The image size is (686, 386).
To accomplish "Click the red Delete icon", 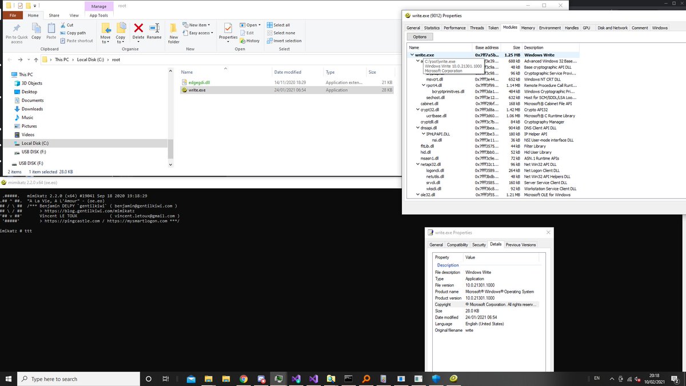I will click(138, 31).
